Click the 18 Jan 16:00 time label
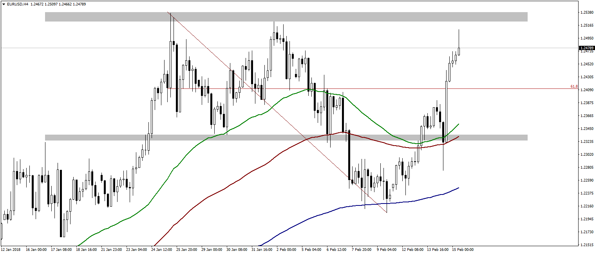 point(86,249)
